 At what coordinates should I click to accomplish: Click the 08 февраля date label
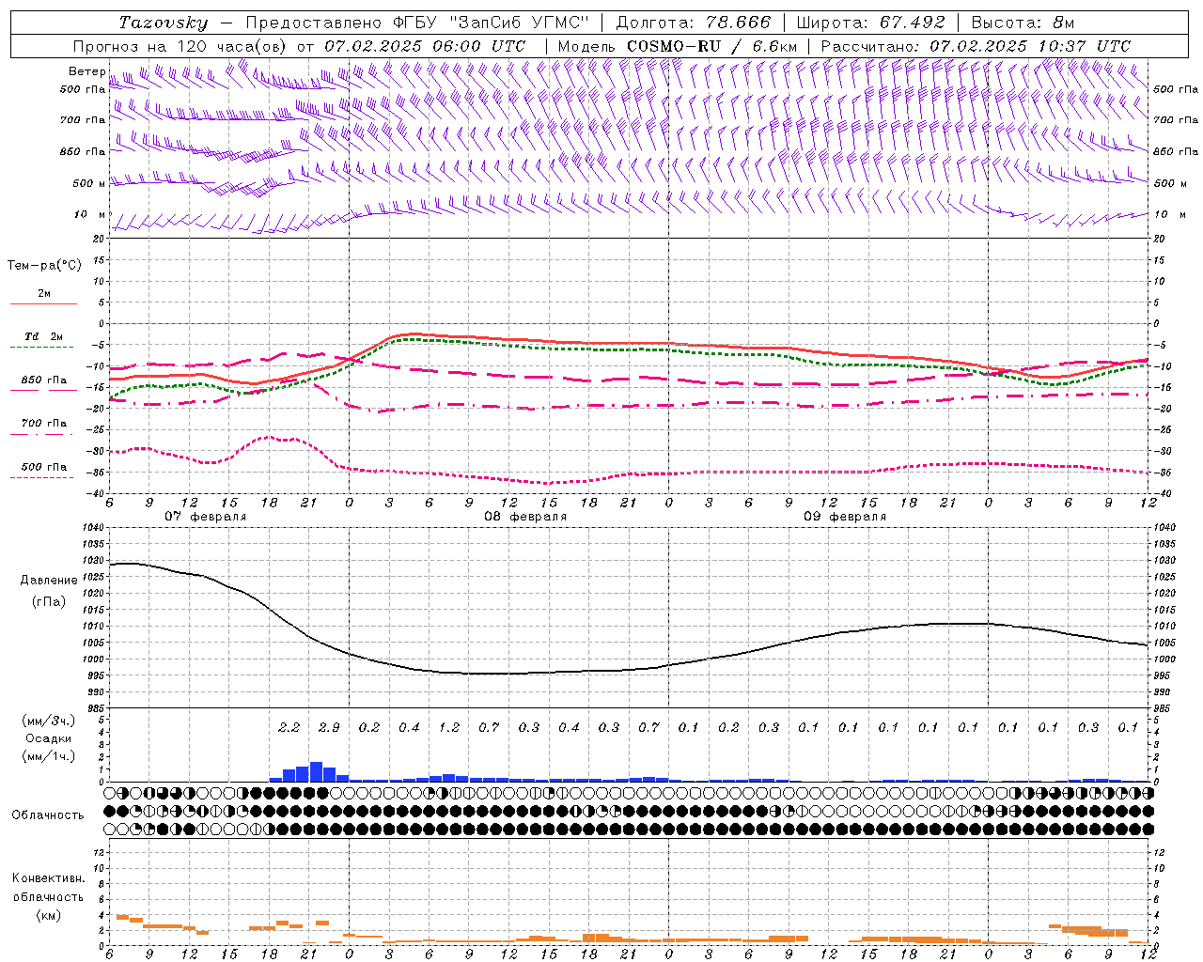coord(525,517)
